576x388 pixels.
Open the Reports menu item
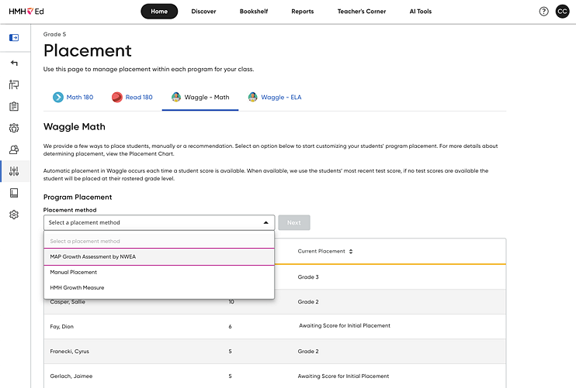[x=302, y=12]
